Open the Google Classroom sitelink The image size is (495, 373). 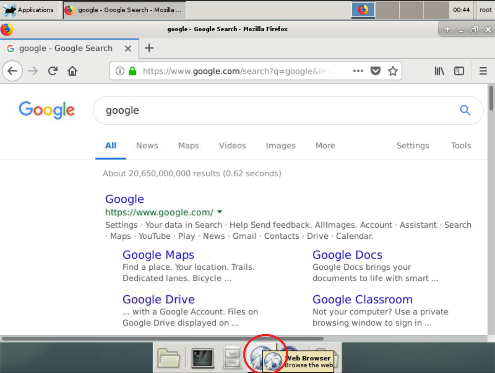point(362,299)
